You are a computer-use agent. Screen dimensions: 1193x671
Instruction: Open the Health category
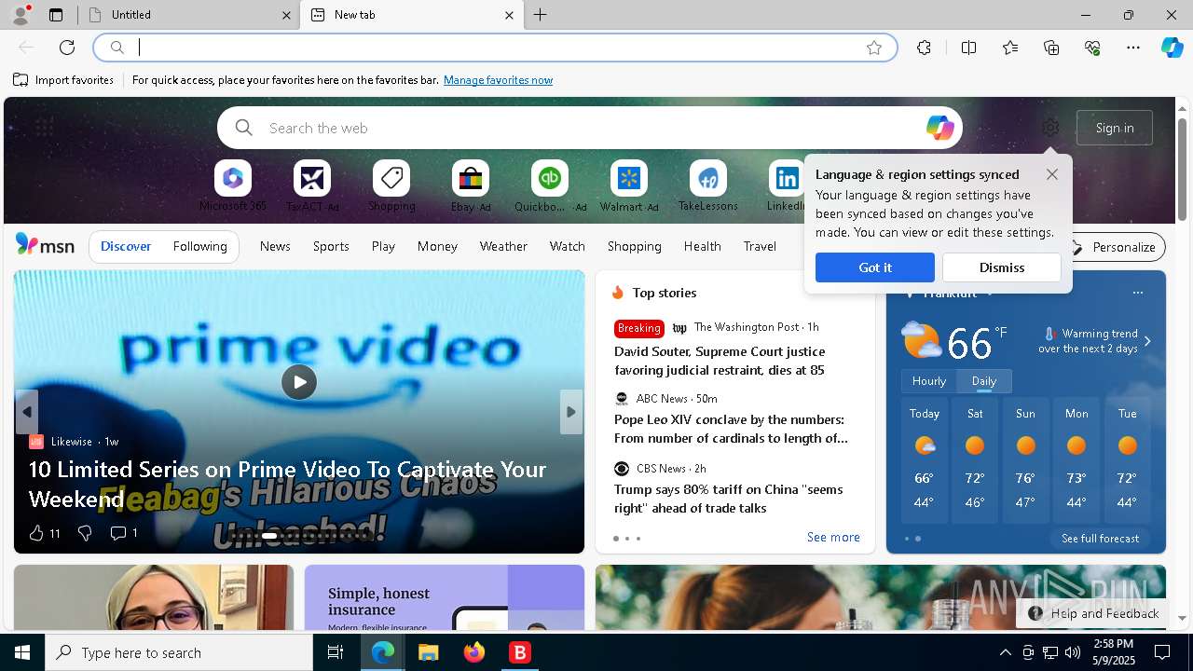click(702, 246)
